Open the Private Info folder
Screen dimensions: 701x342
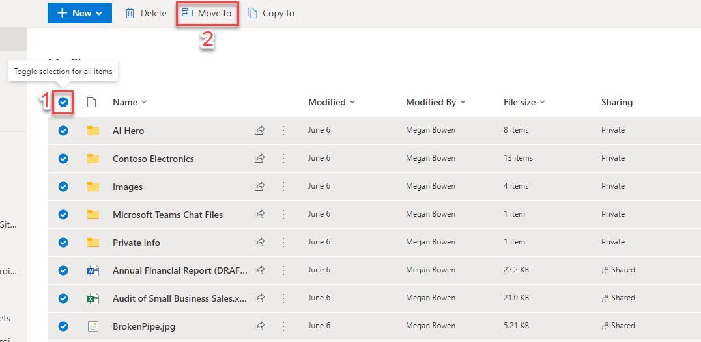tap(136, 243)
